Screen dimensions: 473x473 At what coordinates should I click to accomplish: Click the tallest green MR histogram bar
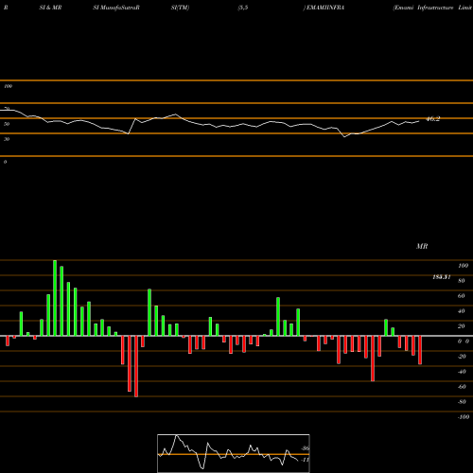coord(55,298)
